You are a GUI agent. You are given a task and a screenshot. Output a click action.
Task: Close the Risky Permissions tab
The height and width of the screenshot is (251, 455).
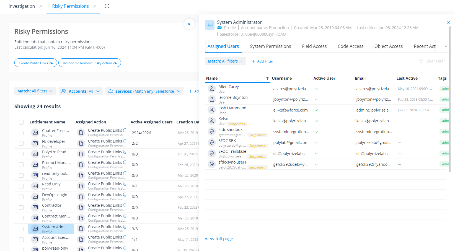click(x=95, y=6)
